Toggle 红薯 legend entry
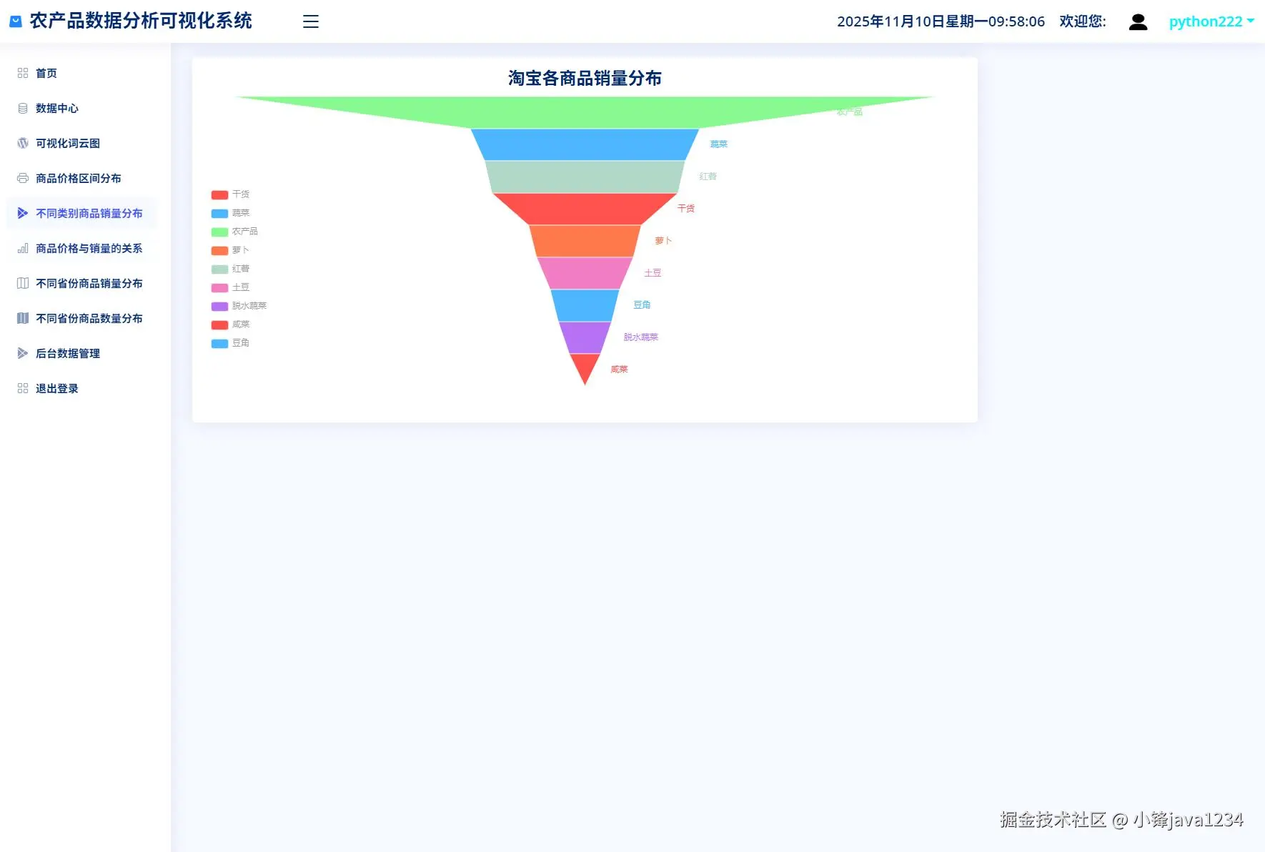 point(230,269)
